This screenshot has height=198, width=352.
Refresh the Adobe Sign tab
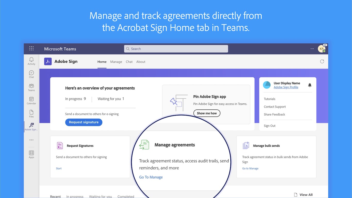coord(322,61)
